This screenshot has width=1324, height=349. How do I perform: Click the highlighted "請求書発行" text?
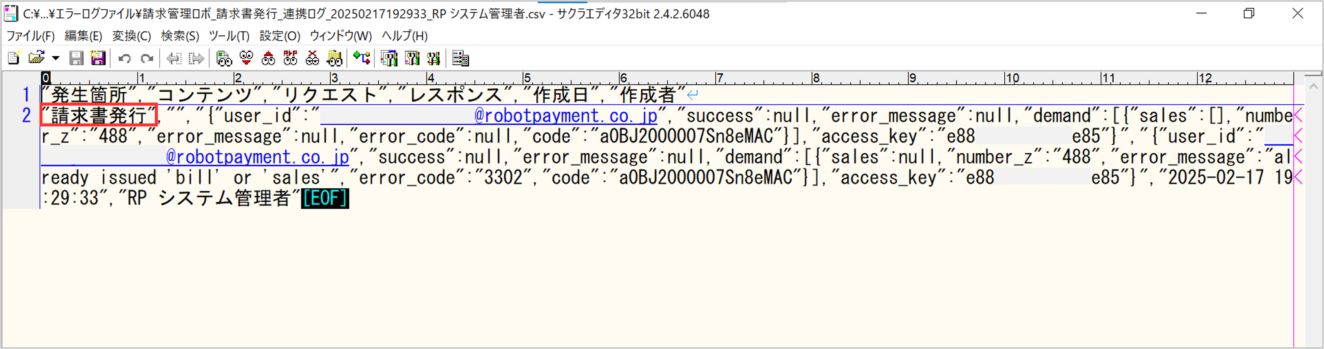coord(98,116)
